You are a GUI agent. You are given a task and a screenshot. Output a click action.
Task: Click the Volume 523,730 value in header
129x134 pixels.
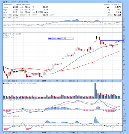(x=118, y=15)
